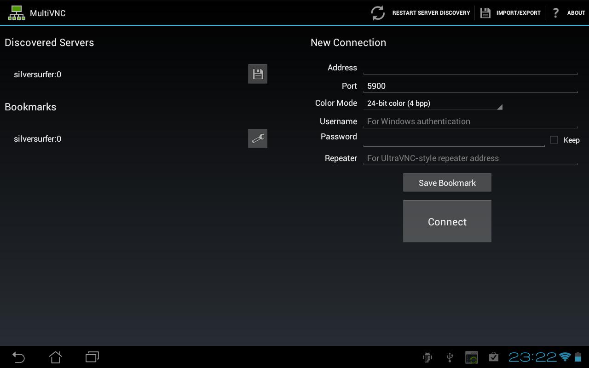
Task: Click the Import/Export floppy disk icon
Action: [485, 13]
